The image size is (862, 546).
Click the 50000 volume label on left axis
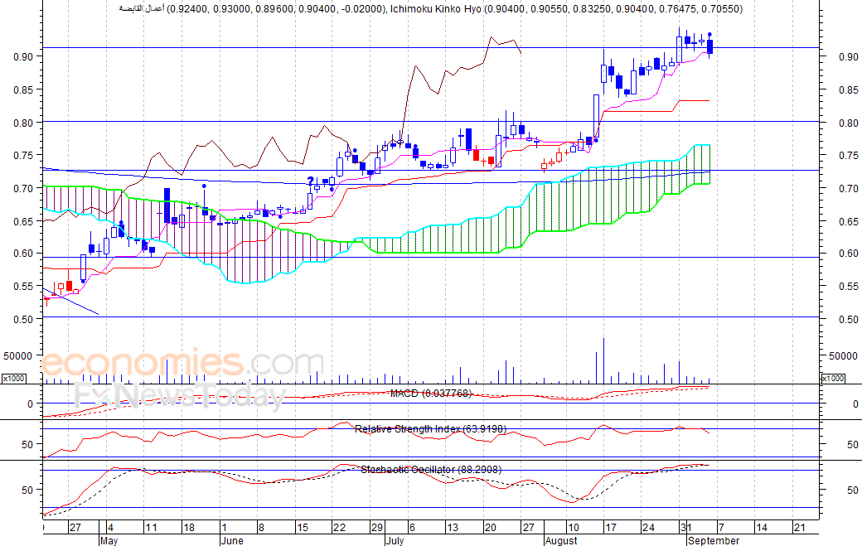(18, 356)
